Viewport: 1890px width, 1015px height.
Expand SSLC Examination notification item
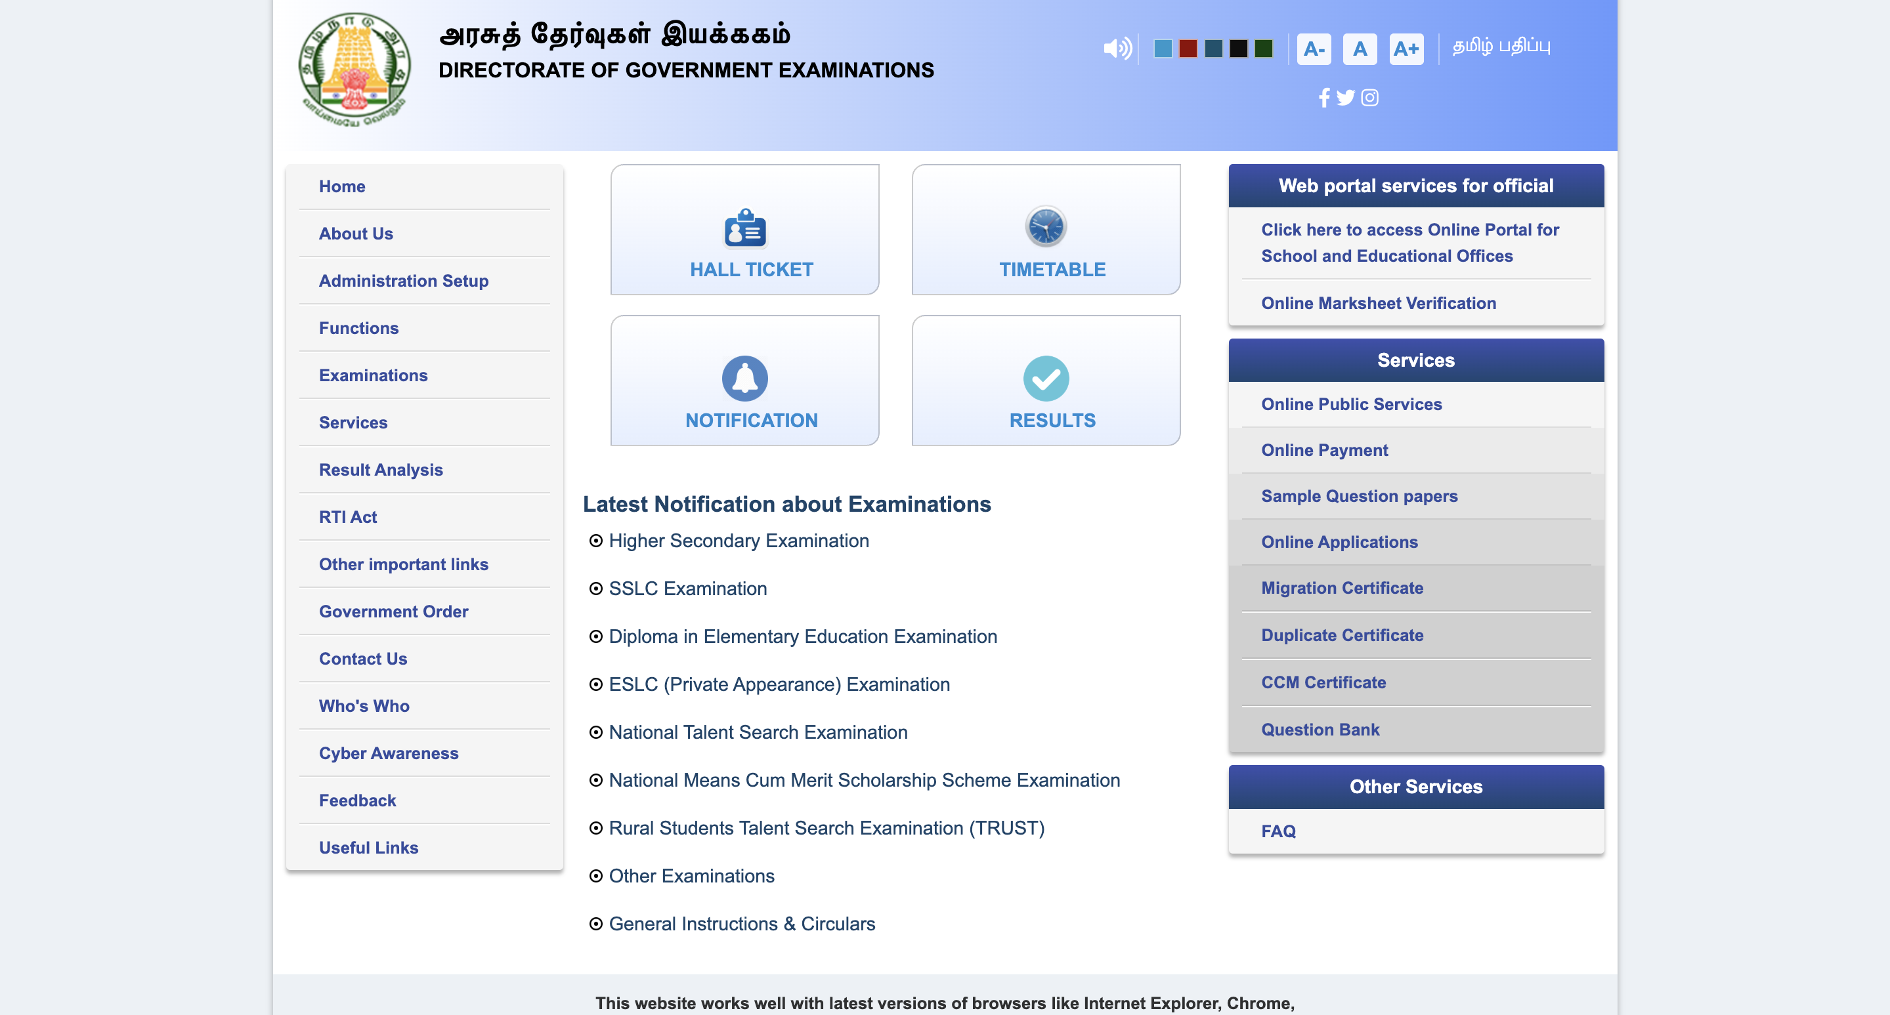(687, 588)
